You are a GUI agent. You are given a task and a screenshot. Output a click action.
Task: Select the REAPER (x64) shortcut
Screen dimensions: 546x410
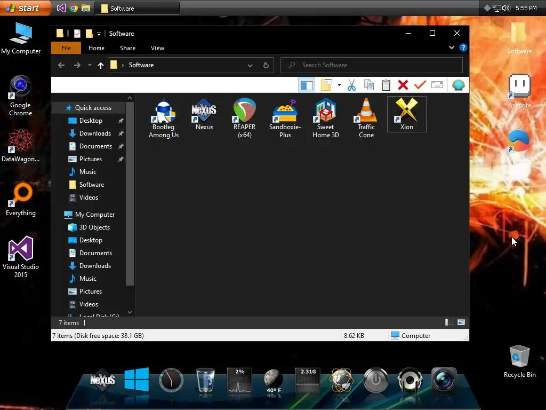(x=244, y=119)
